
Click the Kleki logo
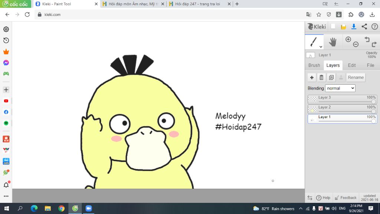[x=317, y=26]
